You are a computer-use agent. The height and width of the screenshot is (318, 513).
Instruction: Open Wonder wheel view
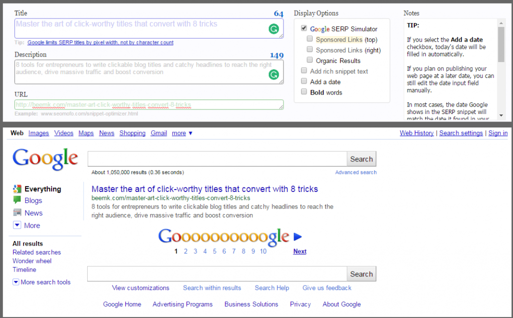coord(32,261)
